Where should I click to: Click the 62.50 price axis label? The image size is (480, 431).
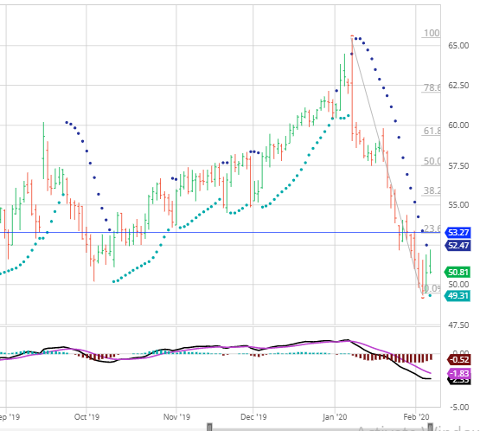pos(458,86)
